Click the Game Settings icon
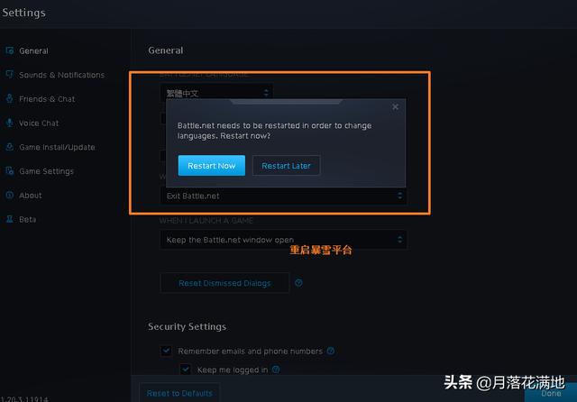The image size is (577, 402). pos(10,171)
